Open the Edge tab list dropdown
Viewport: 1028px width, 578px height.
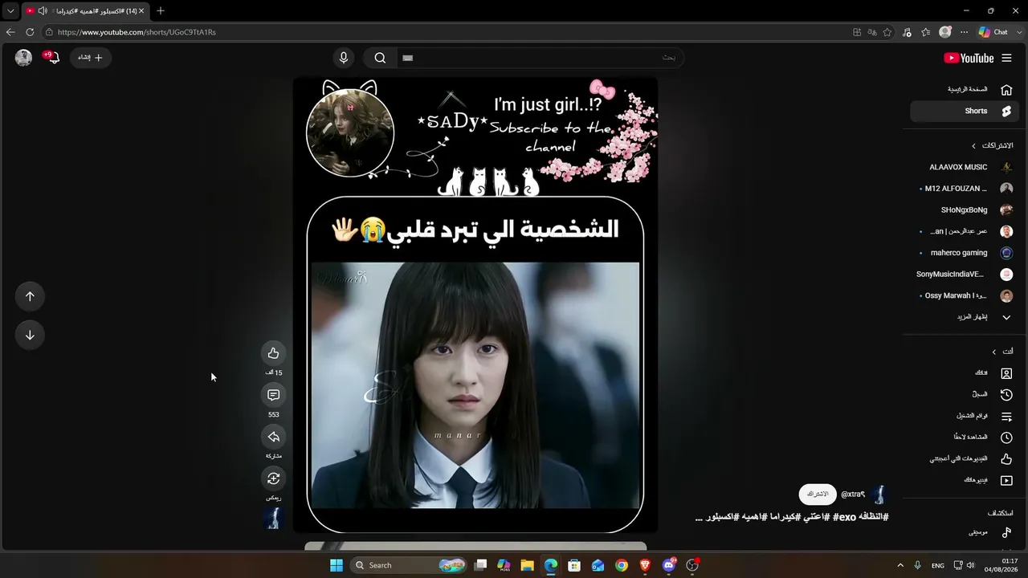10,11
